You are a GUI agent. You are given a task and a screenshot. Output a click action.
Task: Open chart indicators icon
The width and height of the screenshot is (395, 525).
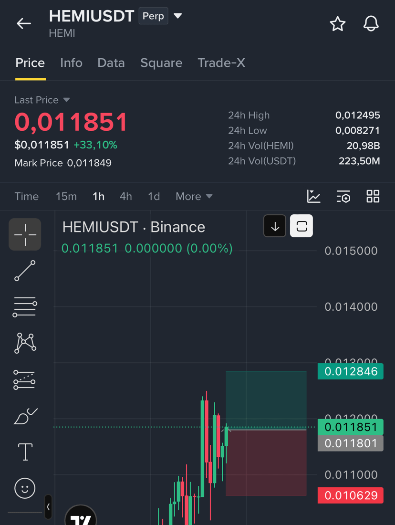313,196
